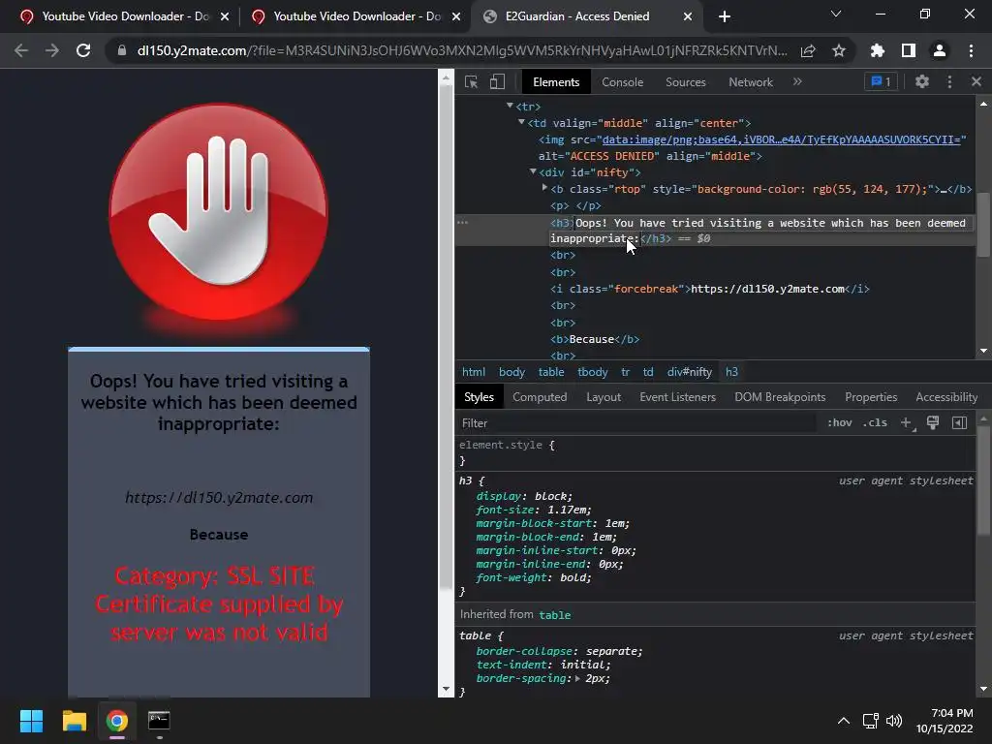Select h3 in the breadcrumb
This screenshot has width=992, height=744.
point(731,372)
